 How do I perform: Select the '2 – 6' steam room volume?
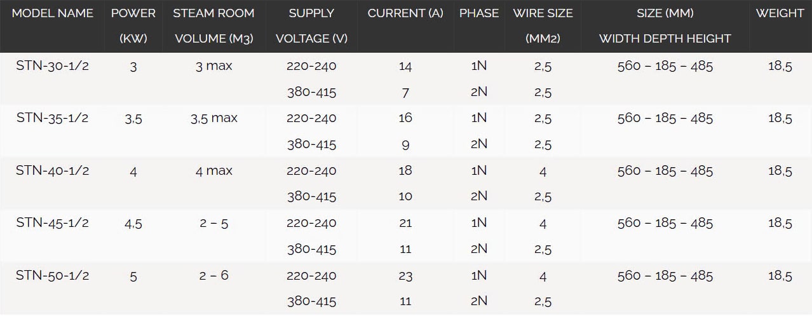pyautogui.click(x=214, y=275)
